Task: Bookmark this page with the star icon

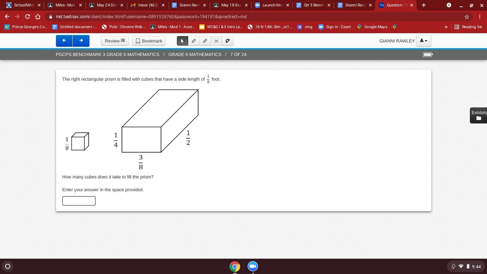Action: pyautogui.click(x=466, y=17)
